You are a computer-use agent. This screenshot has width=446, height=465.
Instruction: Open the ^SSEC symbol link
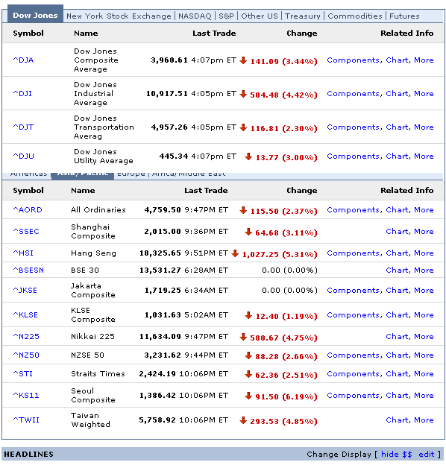26,232
